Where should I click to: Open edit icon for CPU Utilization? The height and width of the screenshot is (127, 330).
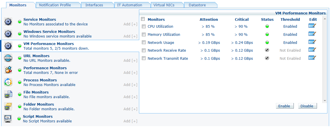pos(312,26)
